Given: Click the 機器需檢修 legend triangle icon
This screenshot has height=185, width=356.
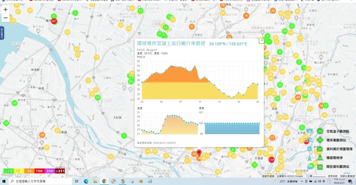Looking at the screenshot, I should [320, 158].
